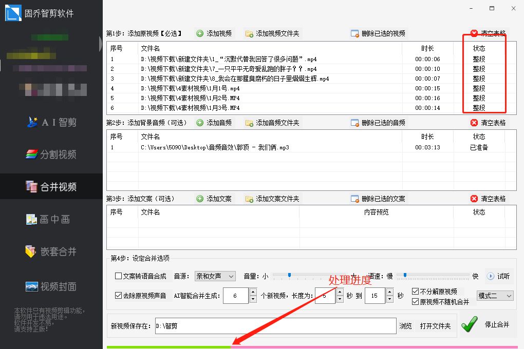
Task: Click 添加音频 in step 2
Action: click(214, 123)
